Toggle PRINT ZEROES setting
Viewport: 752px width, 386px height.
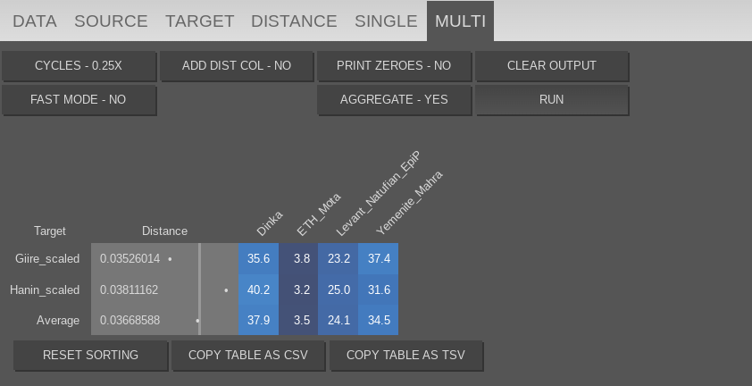(394, 66)
